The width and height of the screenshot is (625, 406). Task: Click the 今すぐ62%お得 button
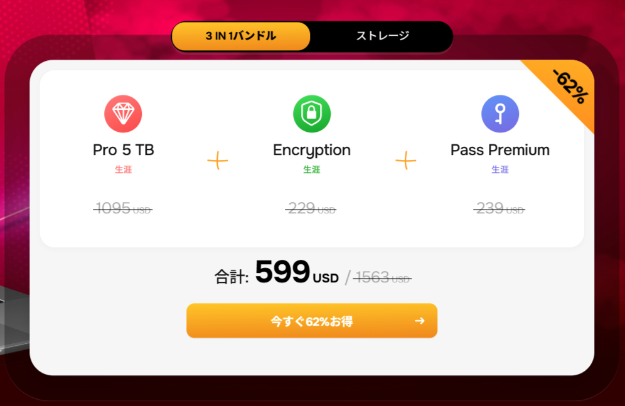(312, 321)
